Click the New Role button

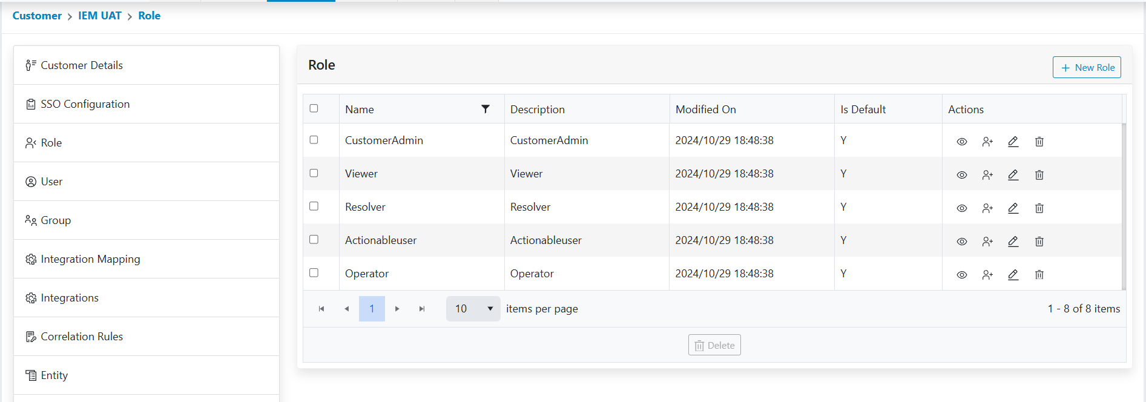point(1087,67)
